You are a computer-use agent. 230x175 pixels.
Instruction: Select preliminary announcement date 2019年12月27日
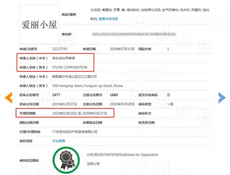[x=65, y=104]
